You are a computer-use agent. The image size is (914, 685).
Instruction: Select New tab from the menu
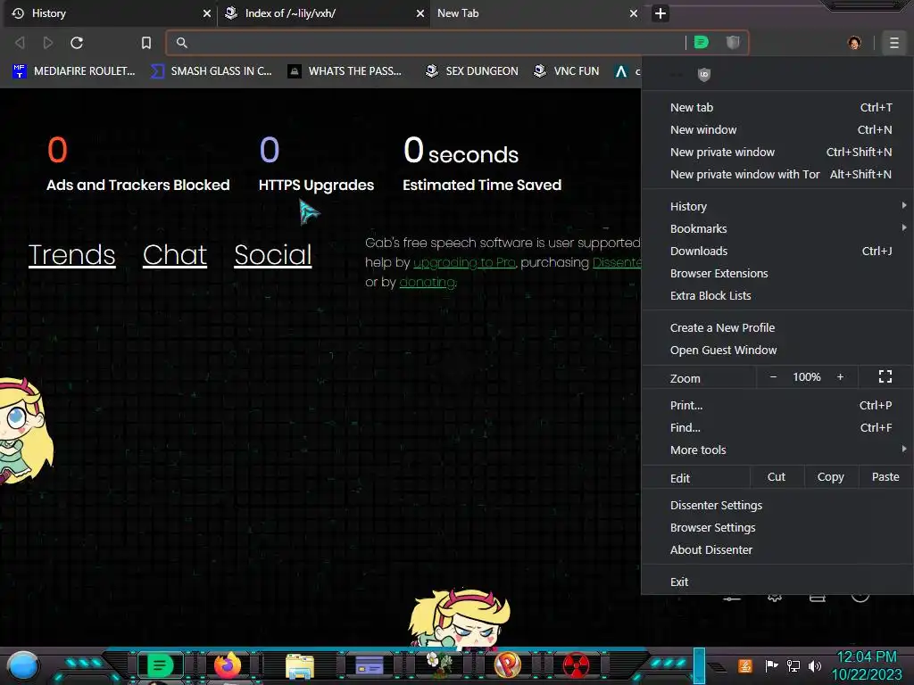pyautogui.click(x=777, y=107)
